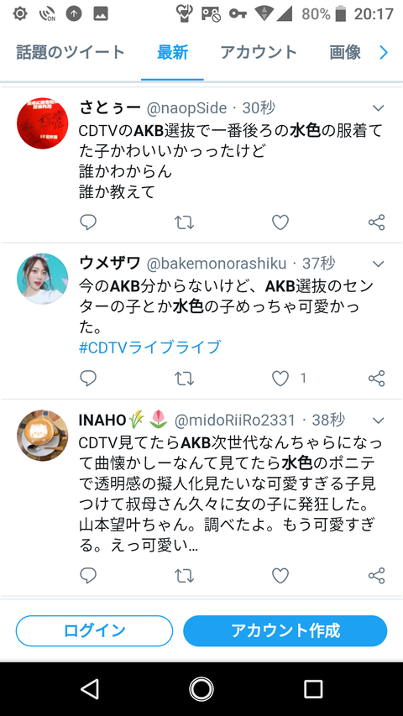
Task: Share the @naopSide tweet
Action: tap(377, 222)
